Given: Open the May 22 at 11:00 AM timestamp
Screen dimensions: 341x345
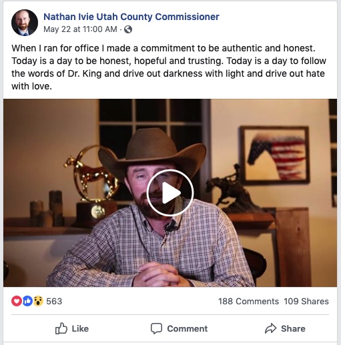Looking at the screenshot, I should click(x=80, y=29).
